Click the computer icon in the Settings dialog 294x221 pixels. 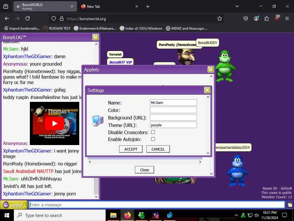pyautogui.click(x=98, y=121)
